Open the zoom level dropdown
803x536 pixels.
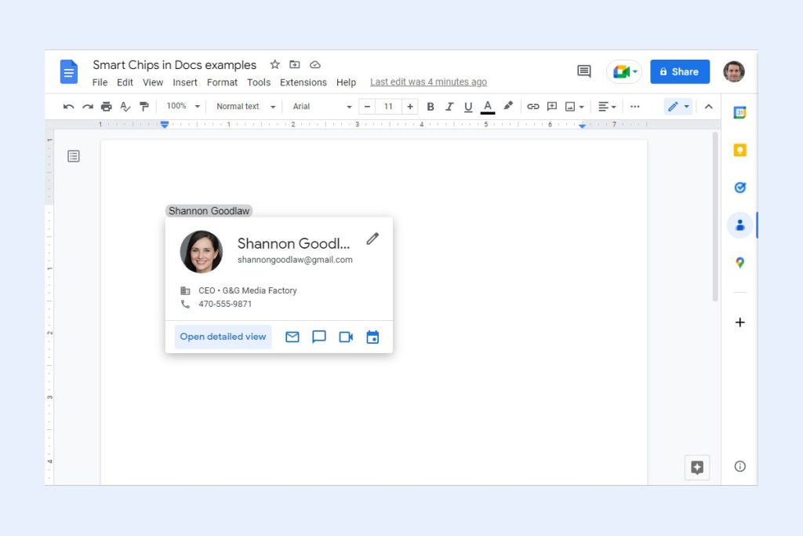(182, 106)
